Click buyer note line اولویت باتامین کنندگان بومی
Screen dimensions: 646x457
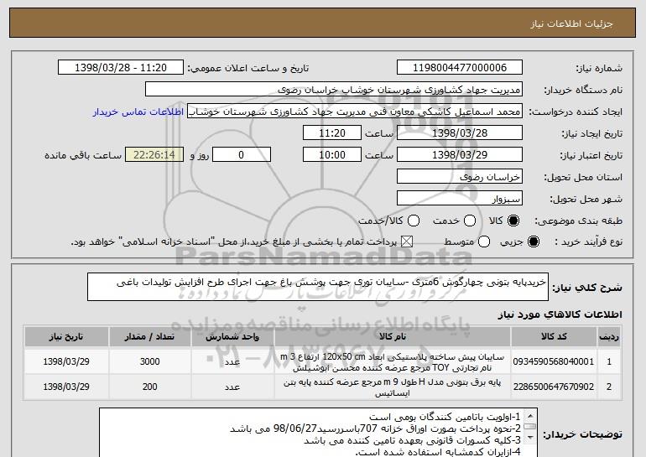click(x=445, y=417)
